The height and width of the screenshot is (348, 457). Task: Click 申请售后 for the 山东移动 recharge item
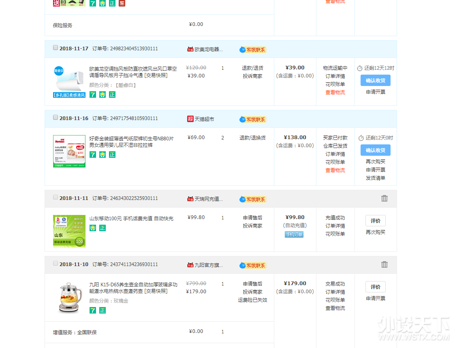pos(252,218)
